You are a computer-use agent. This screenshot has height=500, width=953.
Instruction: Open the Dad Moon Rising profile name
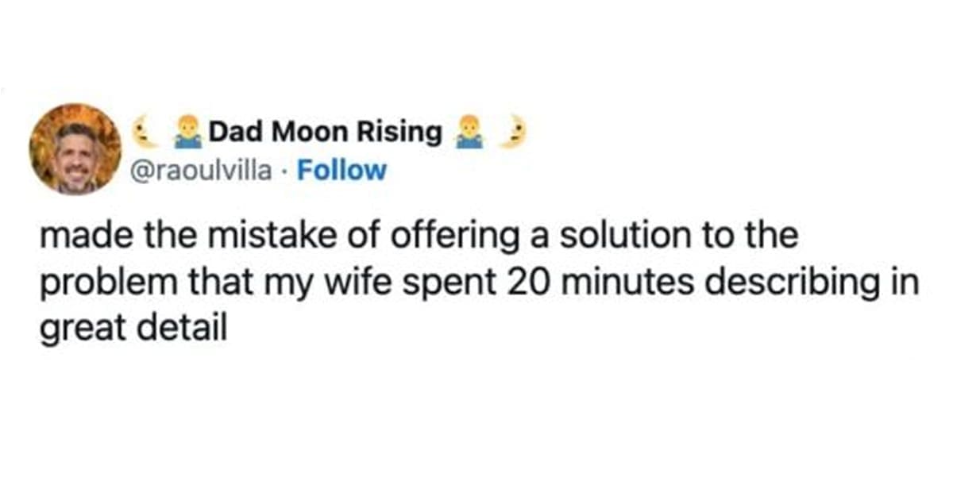click(x=325, y=133)
